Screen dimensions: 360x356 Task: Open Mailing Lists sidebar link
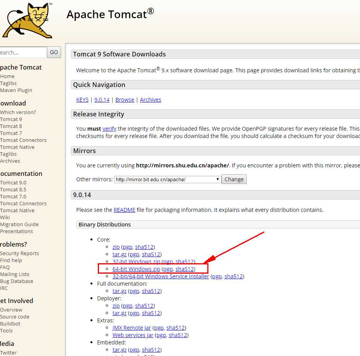coord(15,274)
